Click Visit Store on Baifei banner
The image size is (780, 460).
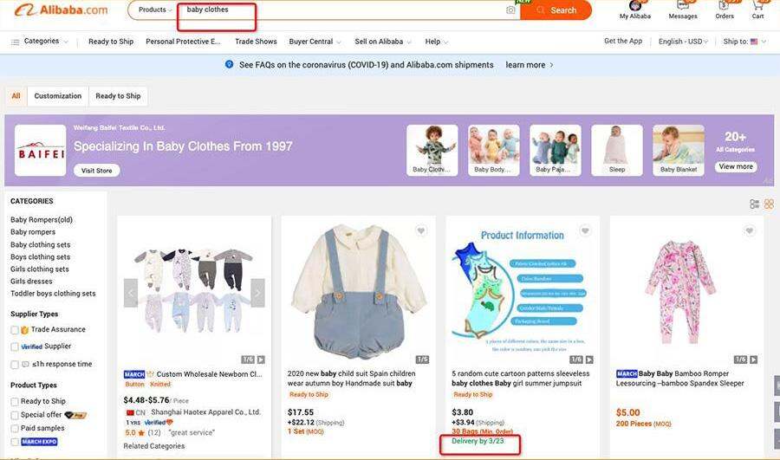click(x=96, y=171)
